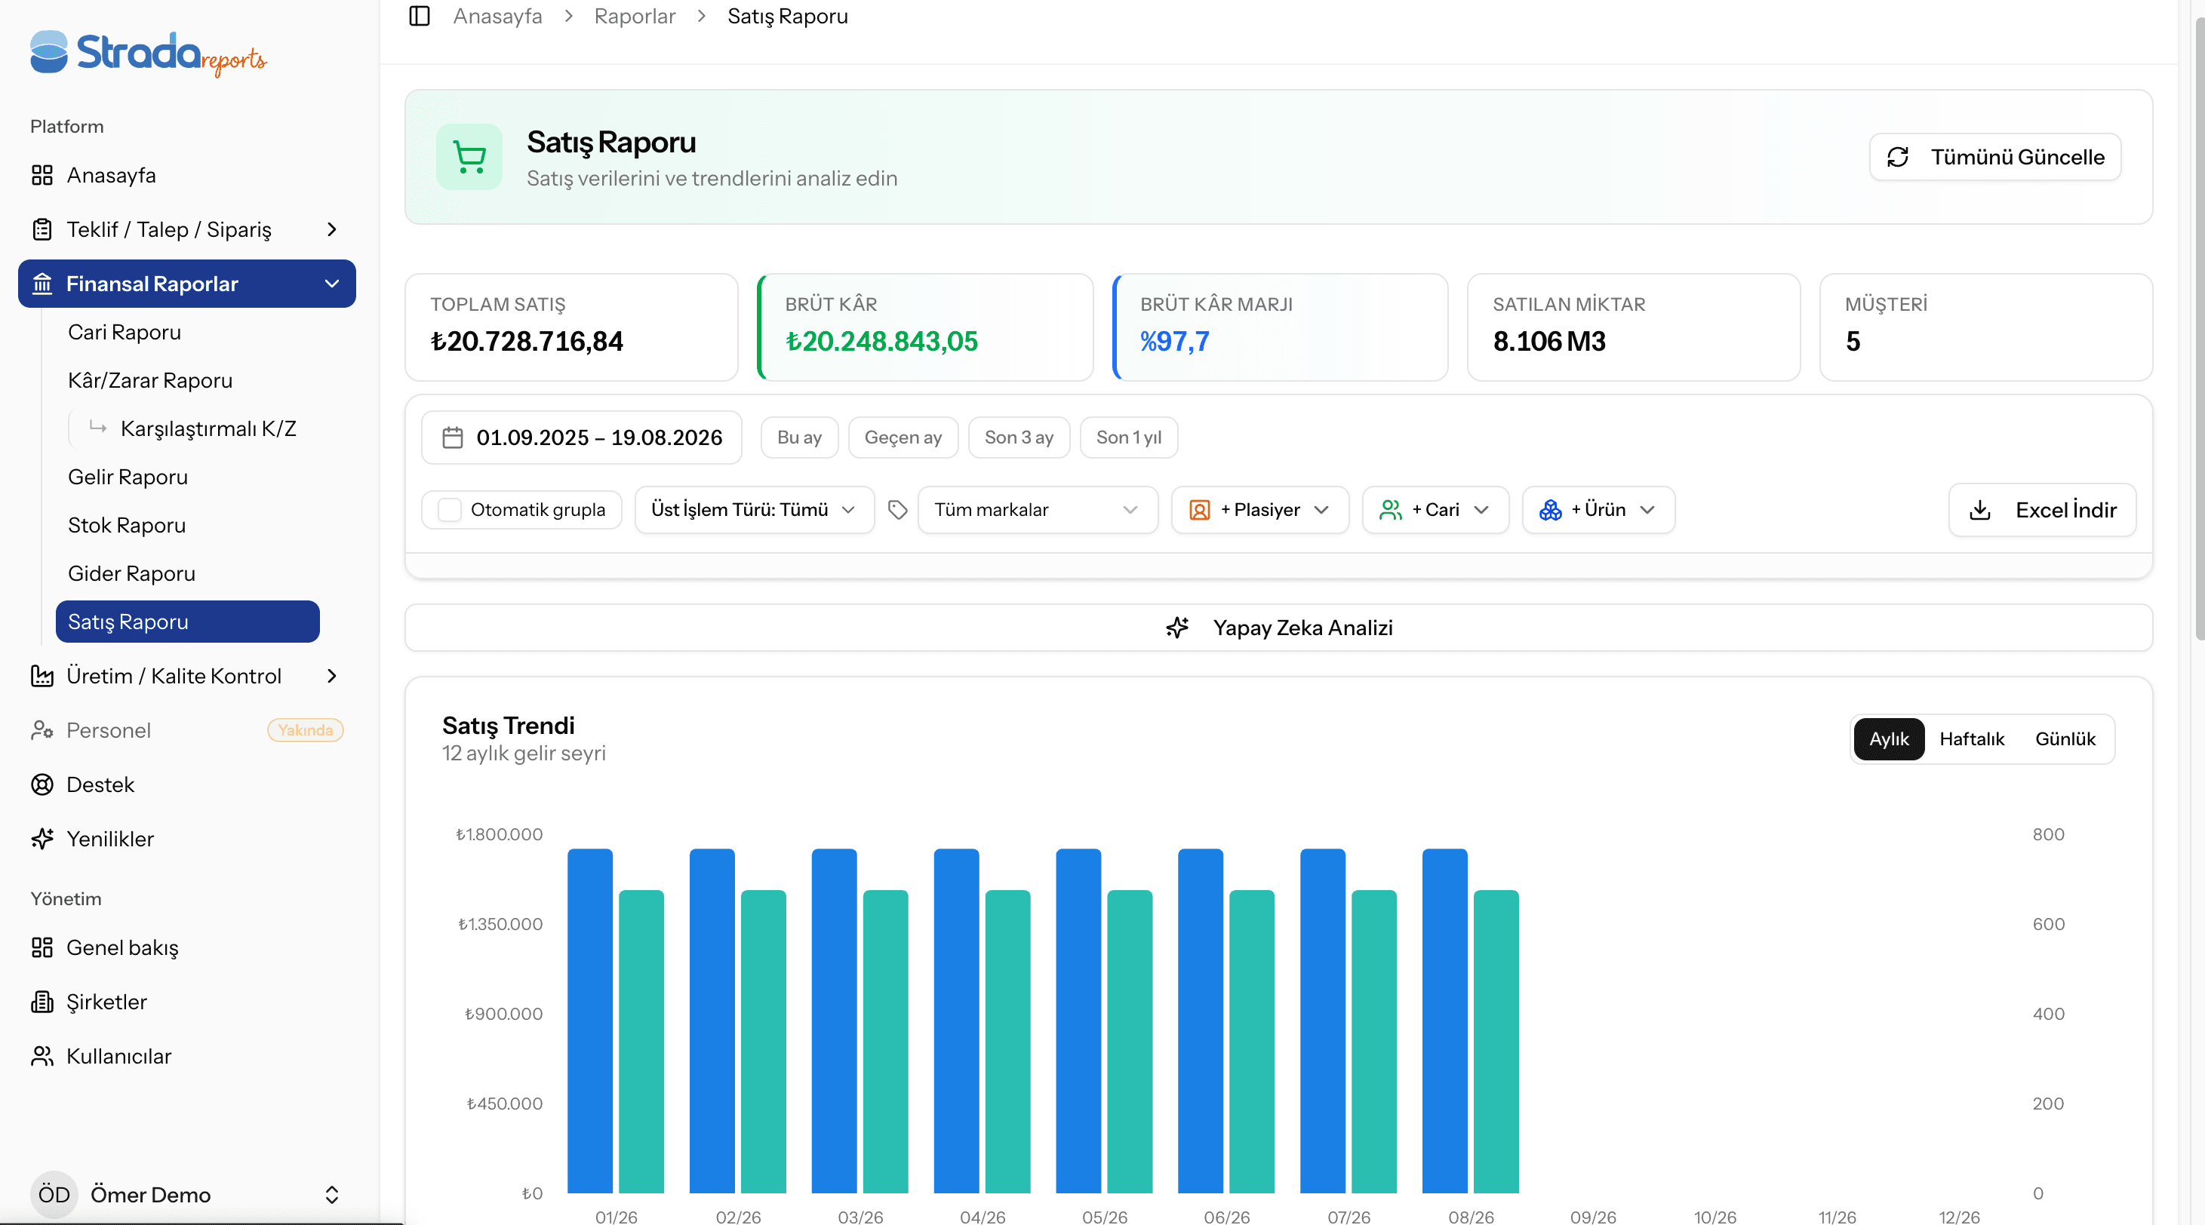This screenshot has height=1225, width=2205.
Task: Open the Ömer Demo account switcher
Action: coord(186,1194)
